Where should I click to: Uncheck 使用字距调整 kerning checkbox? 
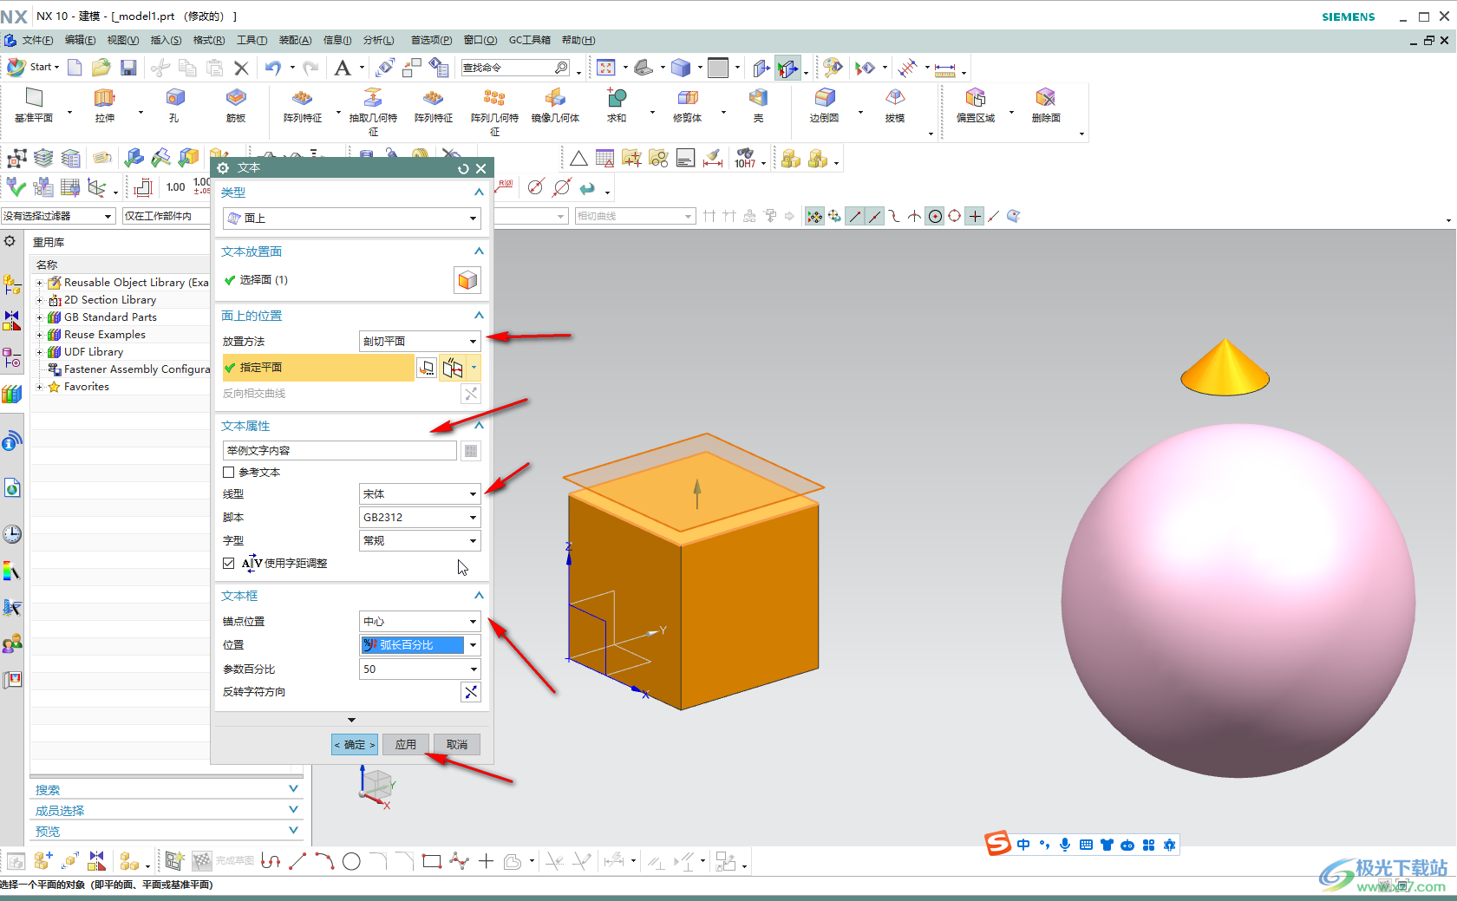tap(229, 564)
